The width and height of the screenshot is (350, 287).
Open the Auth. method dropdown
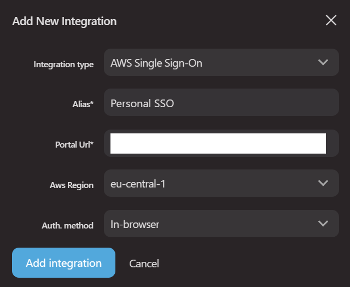pos(221,224)
